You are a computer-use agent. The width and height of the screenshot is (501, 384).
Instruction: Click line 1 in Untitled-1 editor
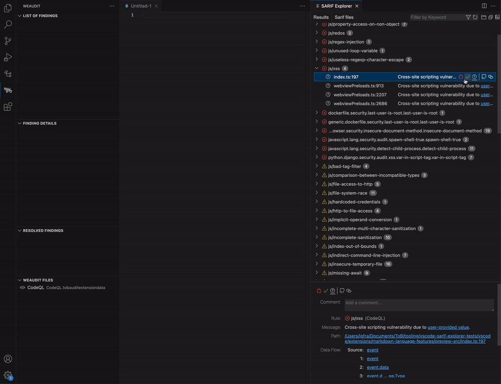[214, 15]
